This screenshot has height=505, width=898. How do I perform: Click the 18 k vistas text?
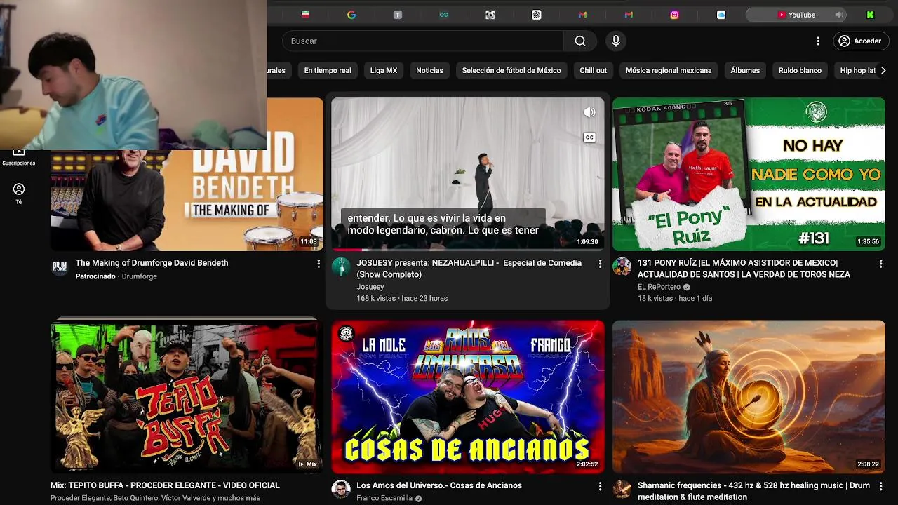click(x=655, y=298)
